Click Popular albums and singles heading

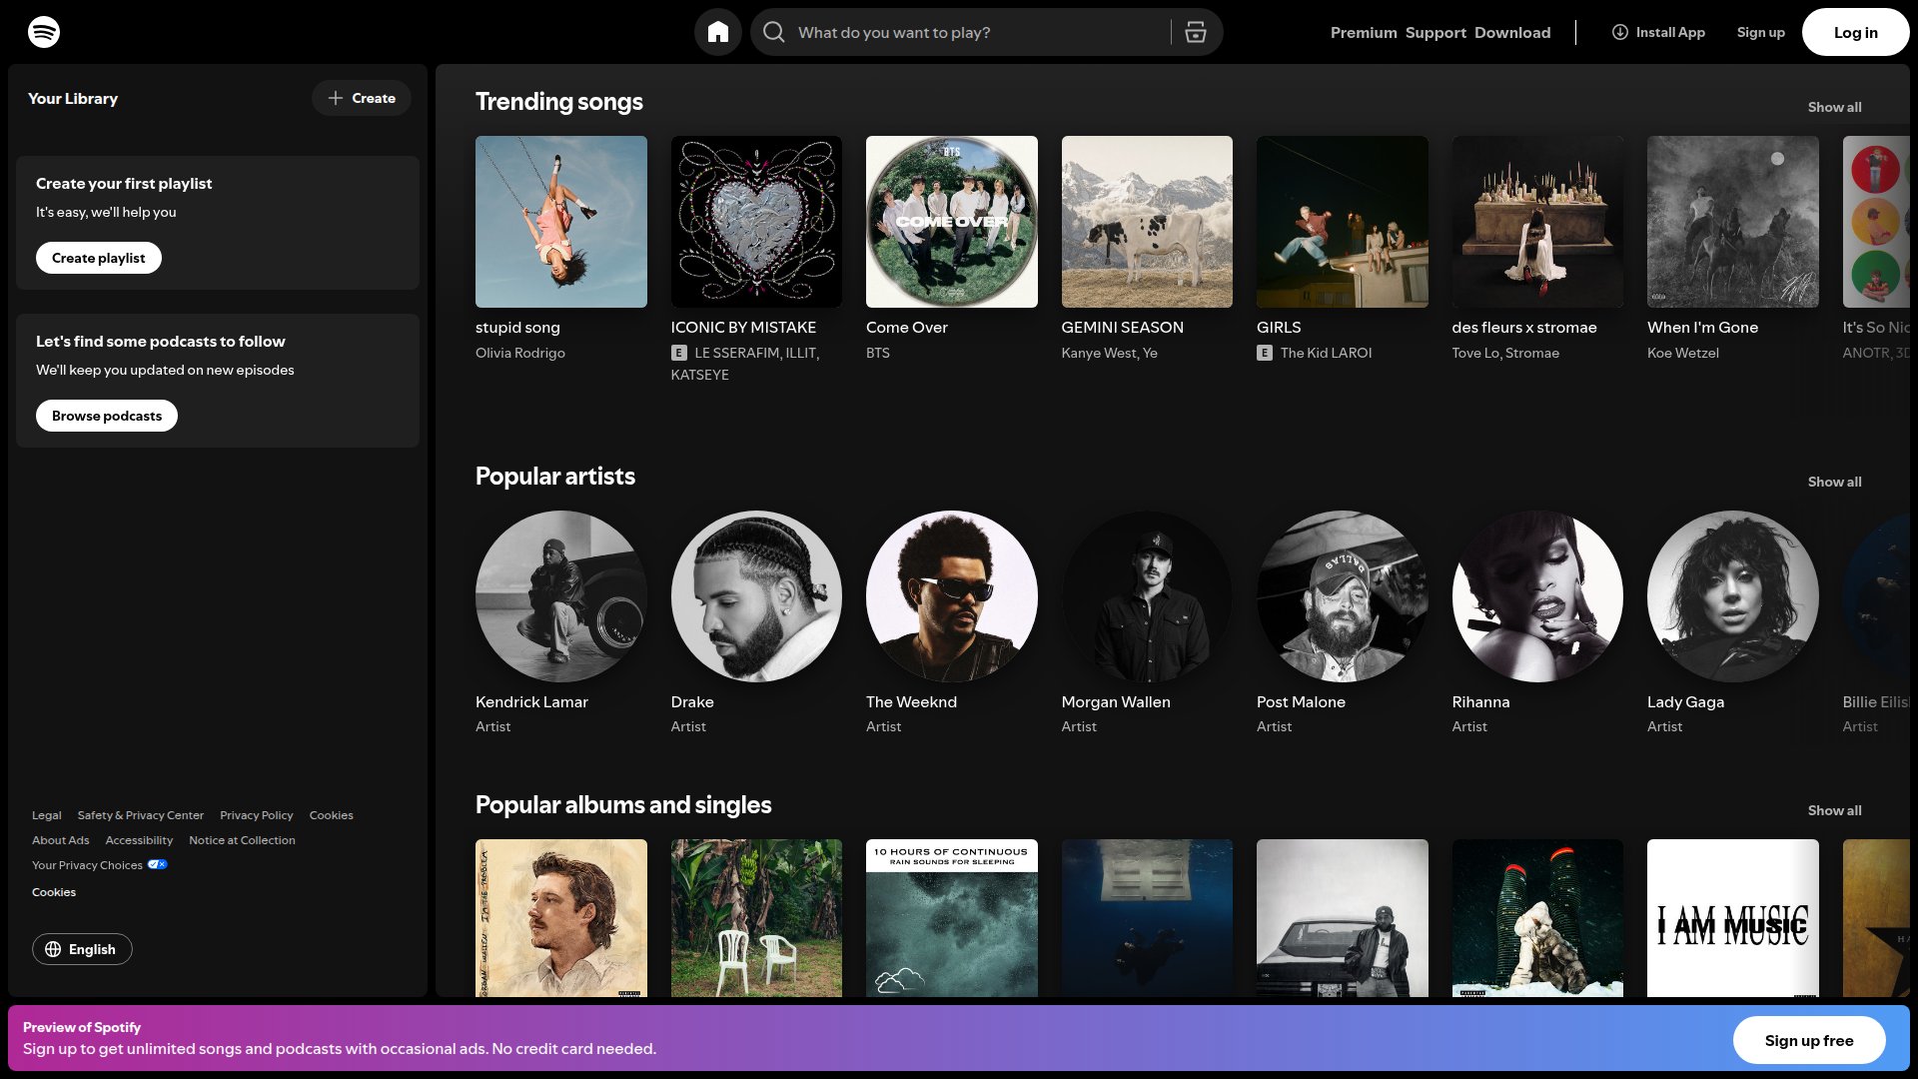coord(623,805)
